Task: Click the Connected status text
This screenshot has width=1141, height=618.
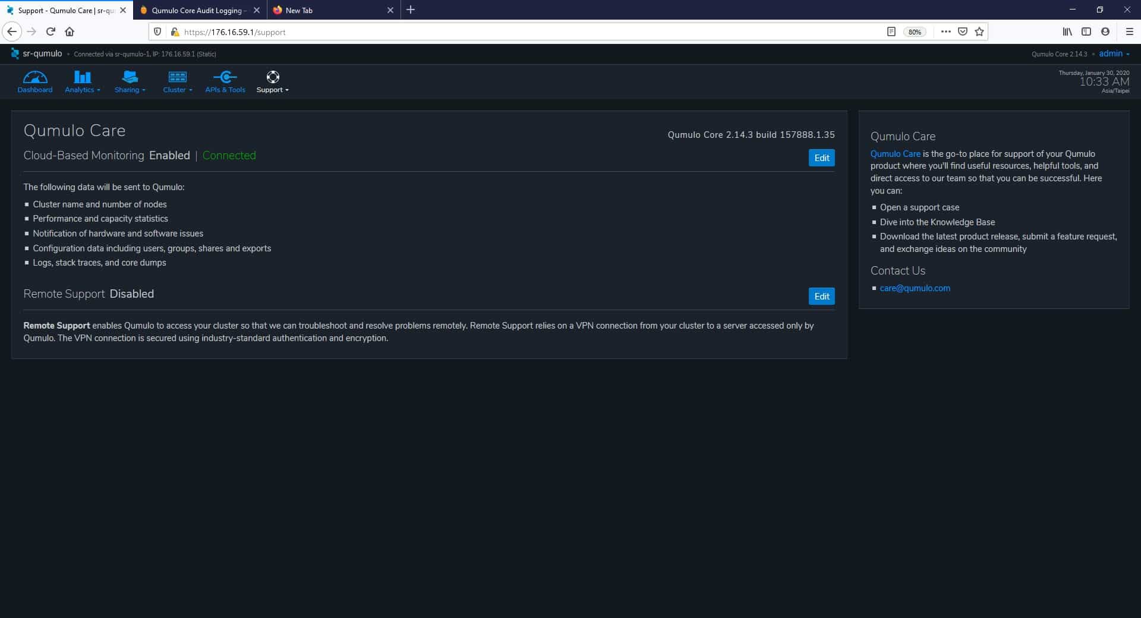Action: 229,156
